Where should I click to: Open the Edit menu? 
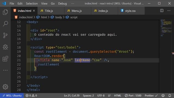(x=20, y=4)
